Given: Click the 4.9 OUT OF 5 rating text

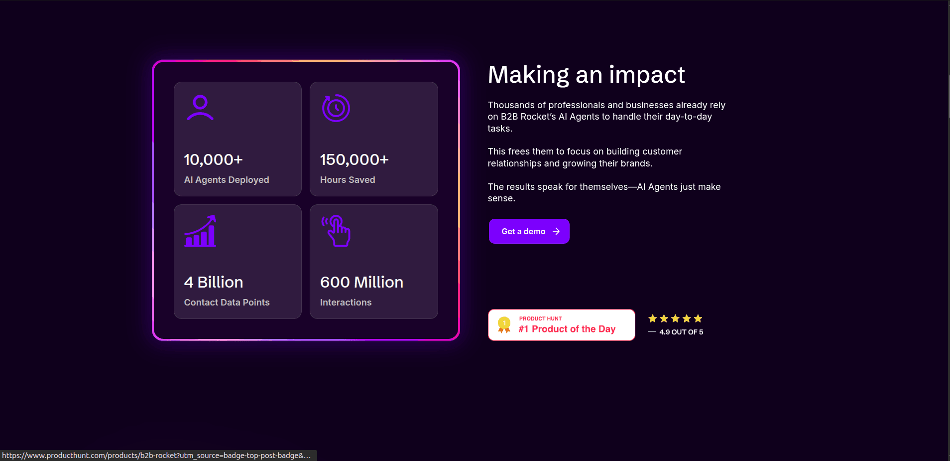Looking at the screenshot, I should click(x=681, y=332).
